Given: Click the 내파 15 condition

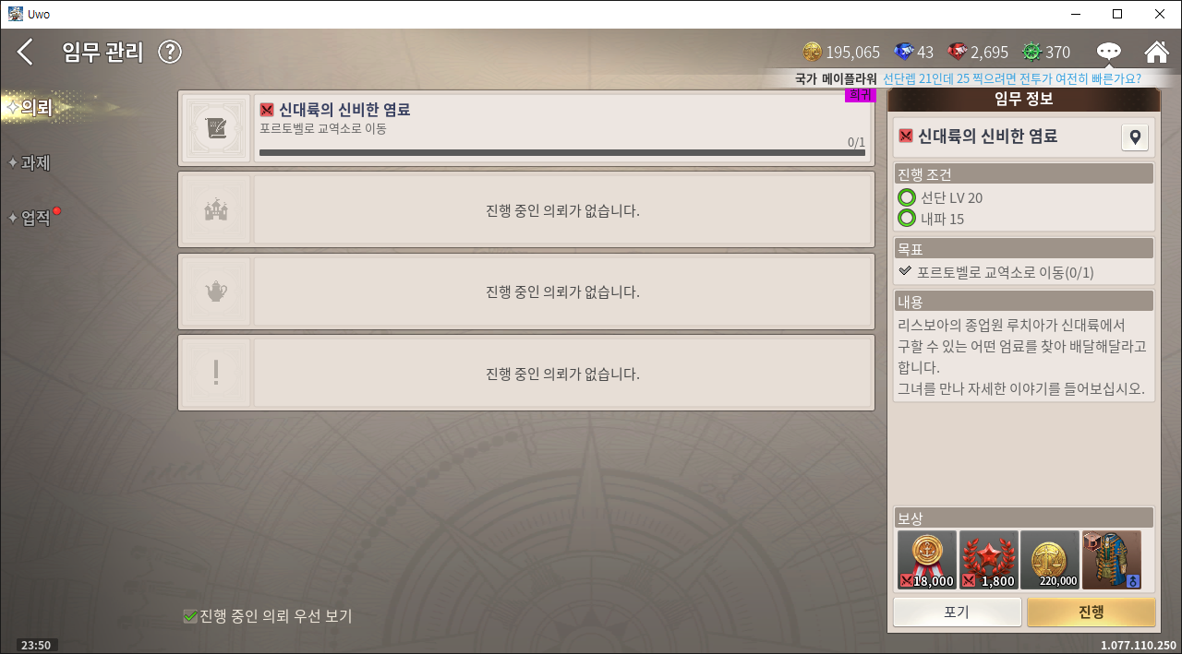Looking at the screenshot, I should click(942, 219).
